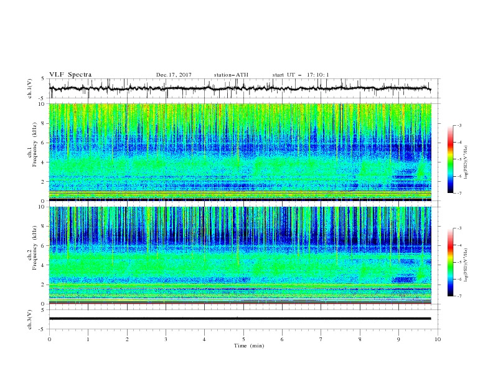Click time axis tick label '9'
This screenshot has width=493, height=381.
pyautogui.click(x=398, y=339)
